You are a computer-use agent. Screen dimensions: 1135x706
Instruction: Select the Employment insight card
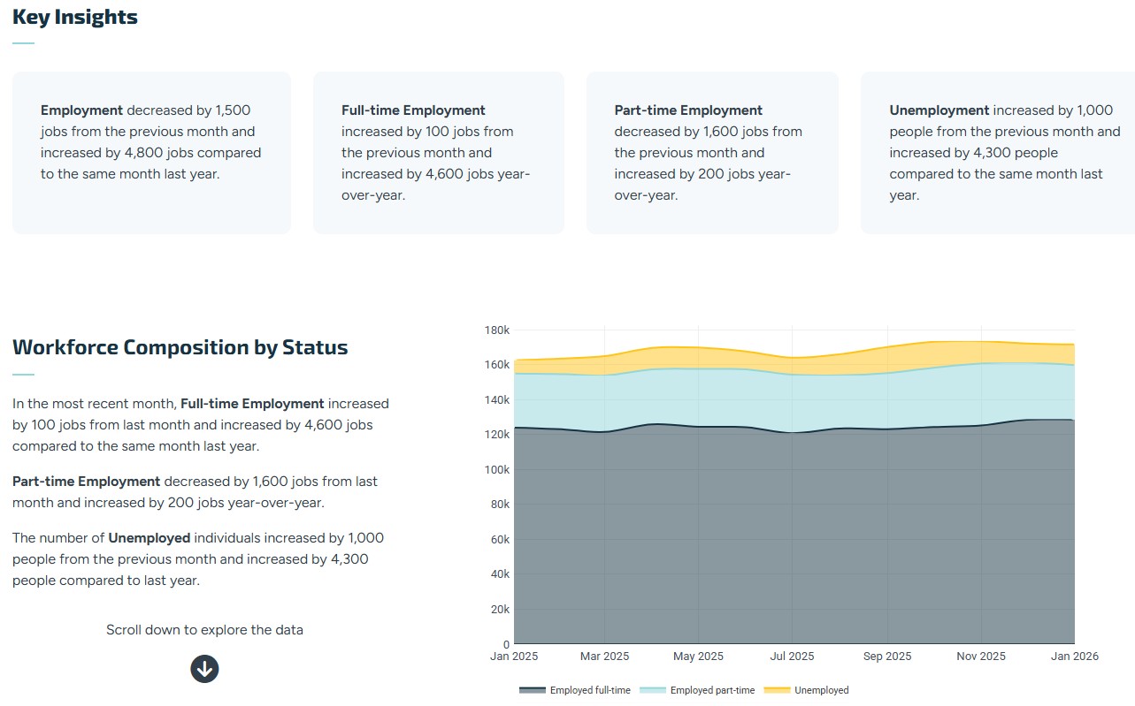point(150,151)
